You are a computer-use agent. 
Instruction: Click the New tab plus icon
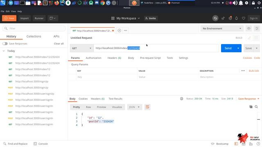coord(119,31)
